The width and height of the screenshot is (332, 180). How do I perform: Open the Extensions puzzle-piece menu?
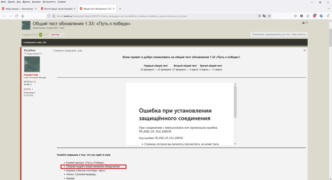[308, 16]
